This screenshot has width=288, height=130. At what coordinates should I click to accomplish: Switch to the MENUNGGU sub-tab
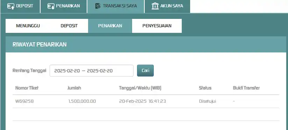tap(28, 26)
